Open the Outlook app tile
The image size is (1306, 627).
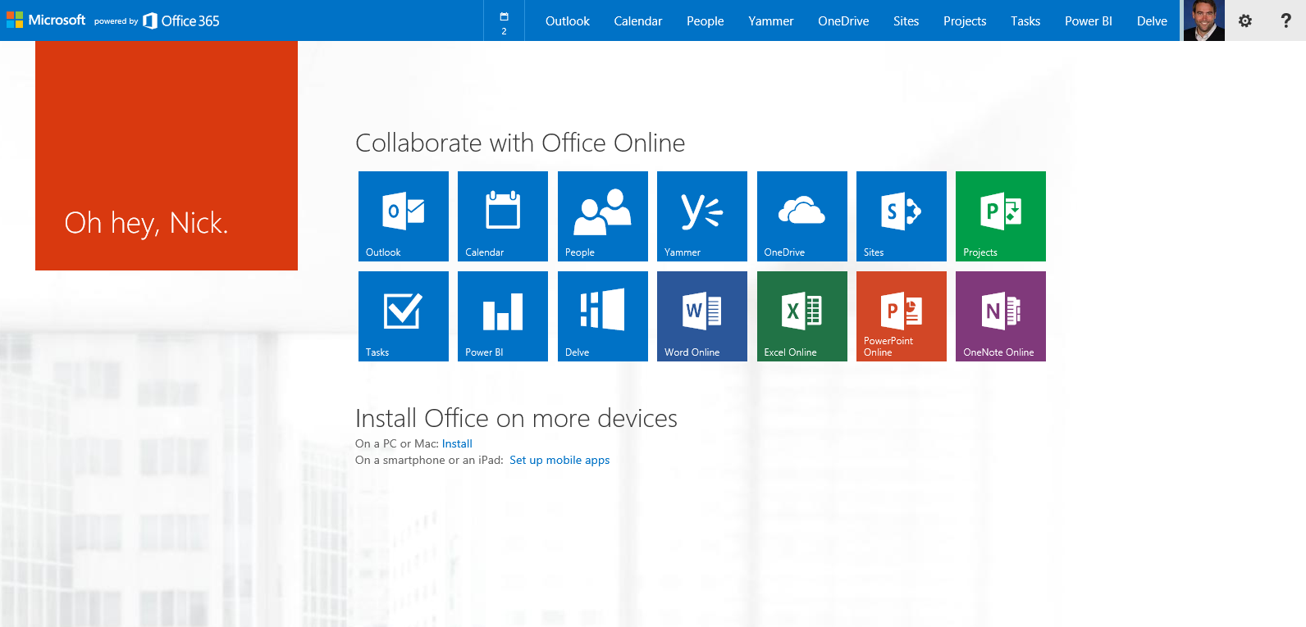pos(404,216)
